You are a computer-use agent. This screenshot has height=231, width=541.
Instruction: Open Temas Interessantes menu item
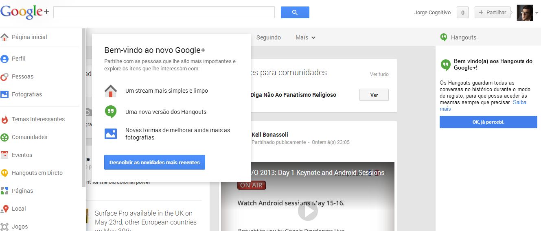[38, 119]
